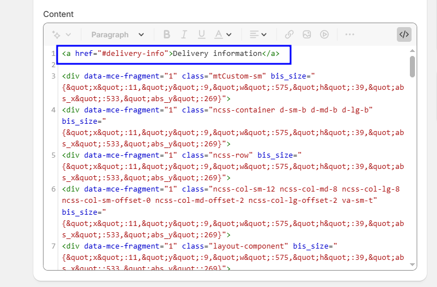Expand the alignment dropdown arrow

(x=263, y=34)
